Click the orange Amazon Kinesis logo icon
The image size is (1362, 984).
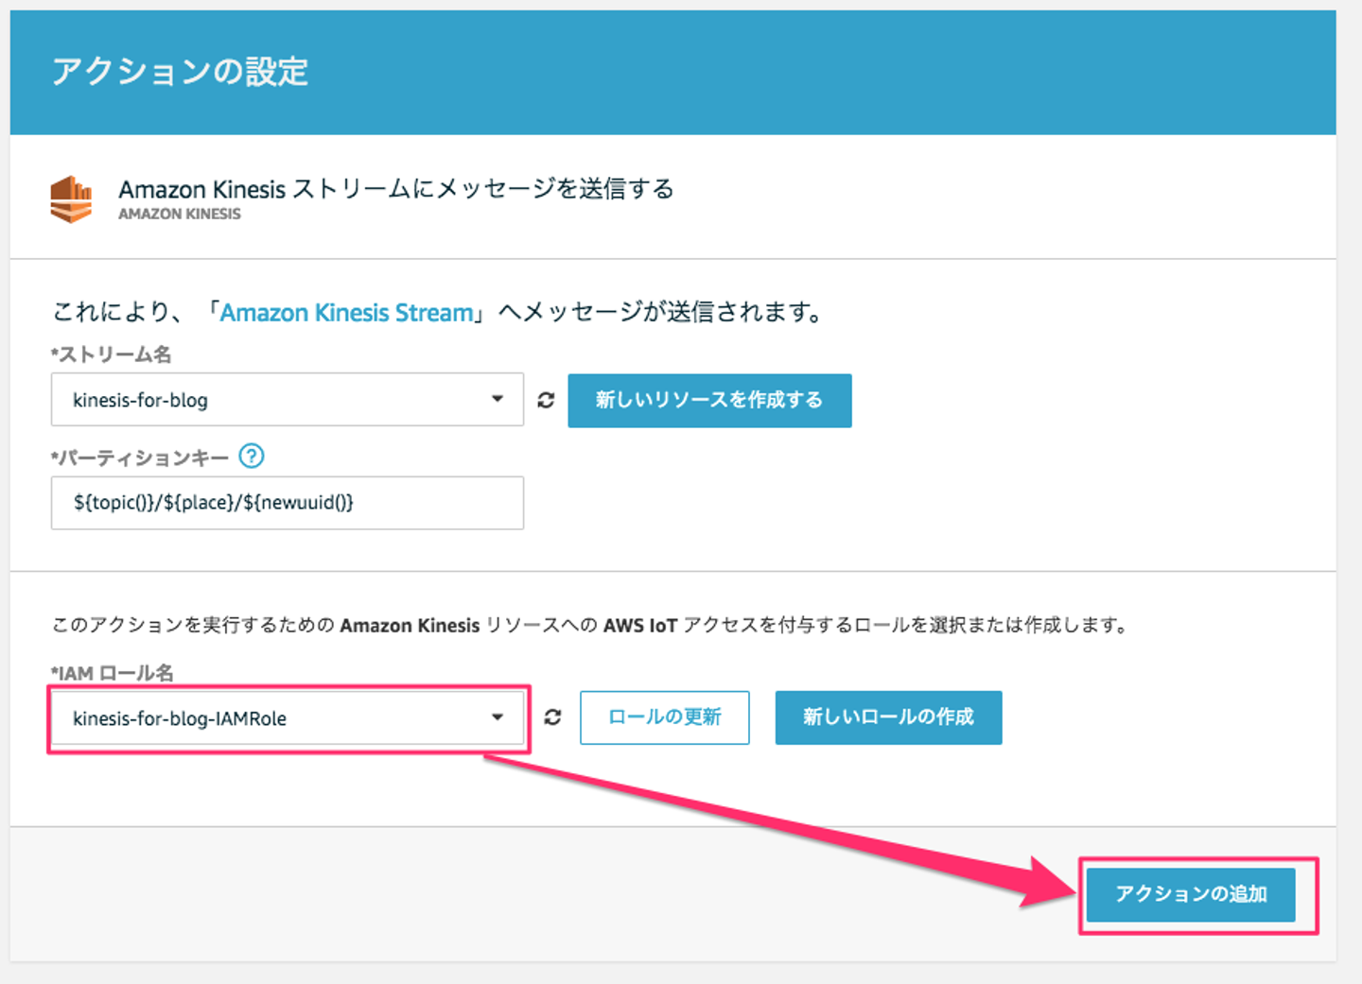71,199
